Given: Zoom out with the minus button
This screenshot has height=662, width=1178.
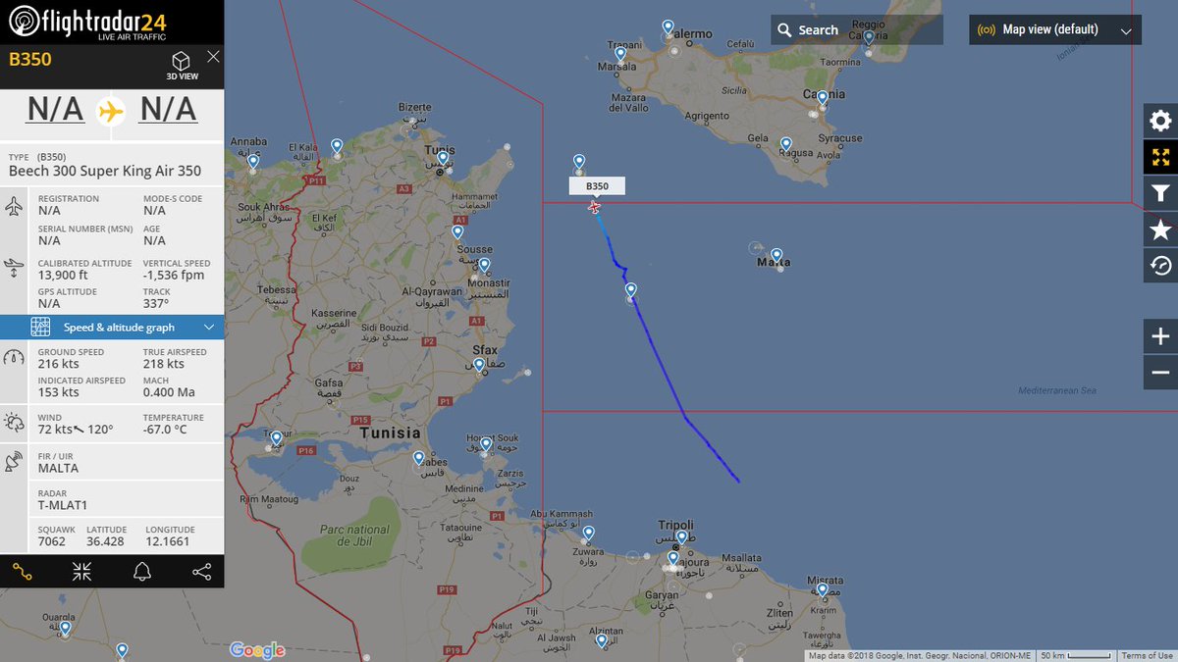Looking at the screenshot, I should (1160, 373).
